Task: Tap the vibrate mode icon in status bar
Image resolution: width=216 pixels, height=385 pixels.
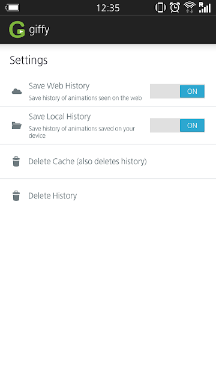Action: pos(160,8)
